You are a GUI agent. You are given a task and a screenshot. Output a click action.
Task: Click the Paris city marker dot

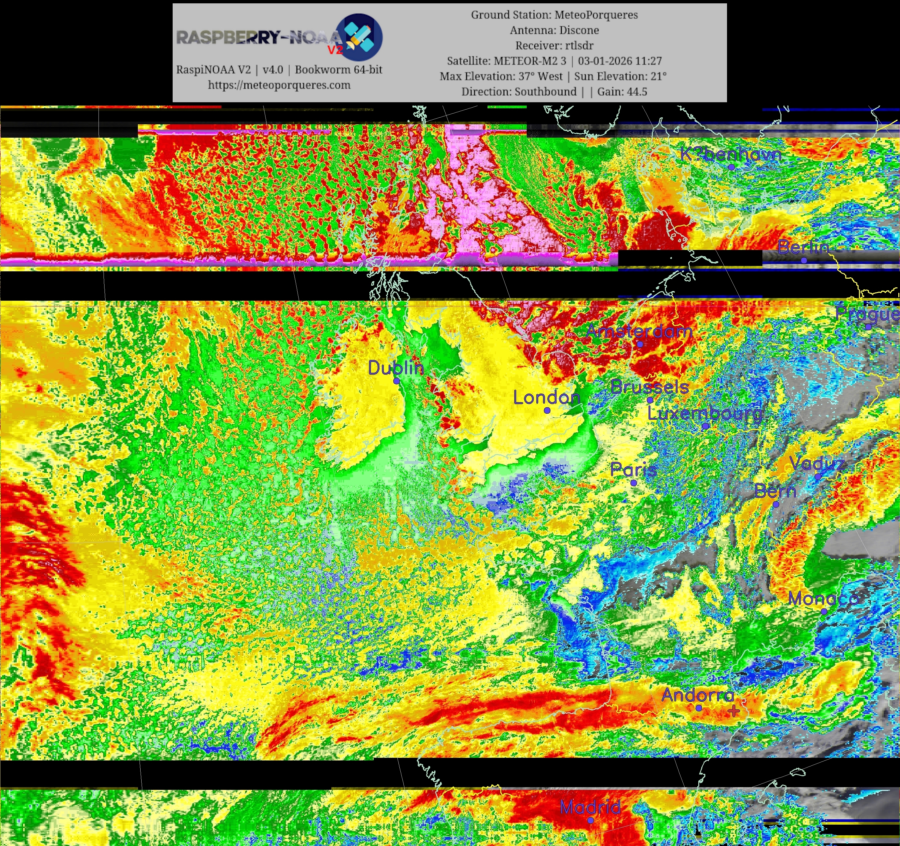(634, 483)
